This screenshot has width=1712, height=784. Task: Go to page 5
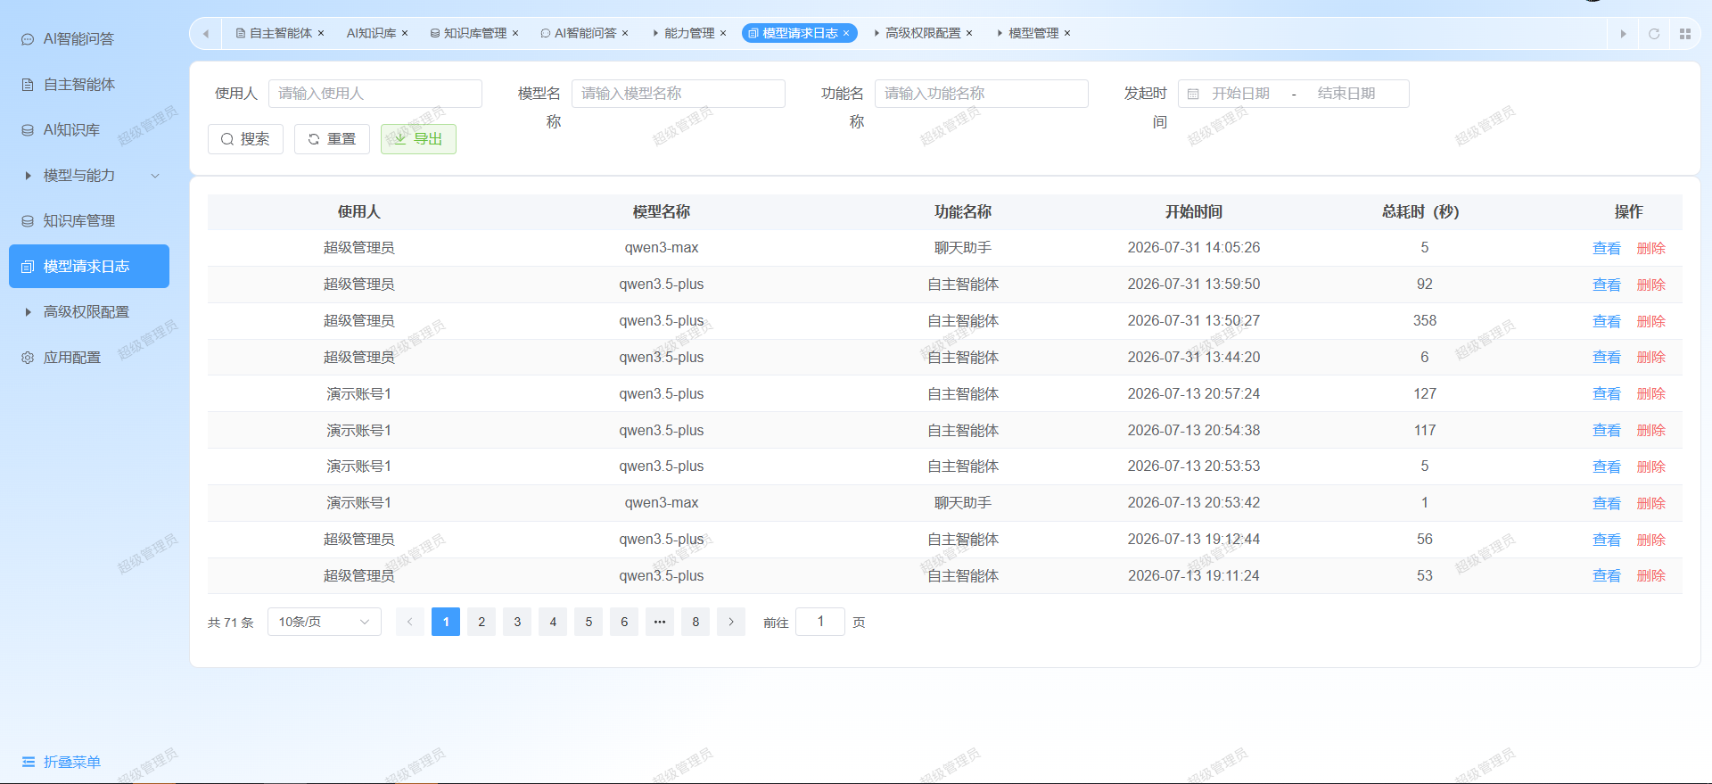coord(588,622)
